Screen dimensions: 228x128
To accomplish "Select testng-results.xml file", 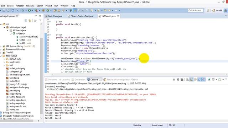I will (18, 106).
